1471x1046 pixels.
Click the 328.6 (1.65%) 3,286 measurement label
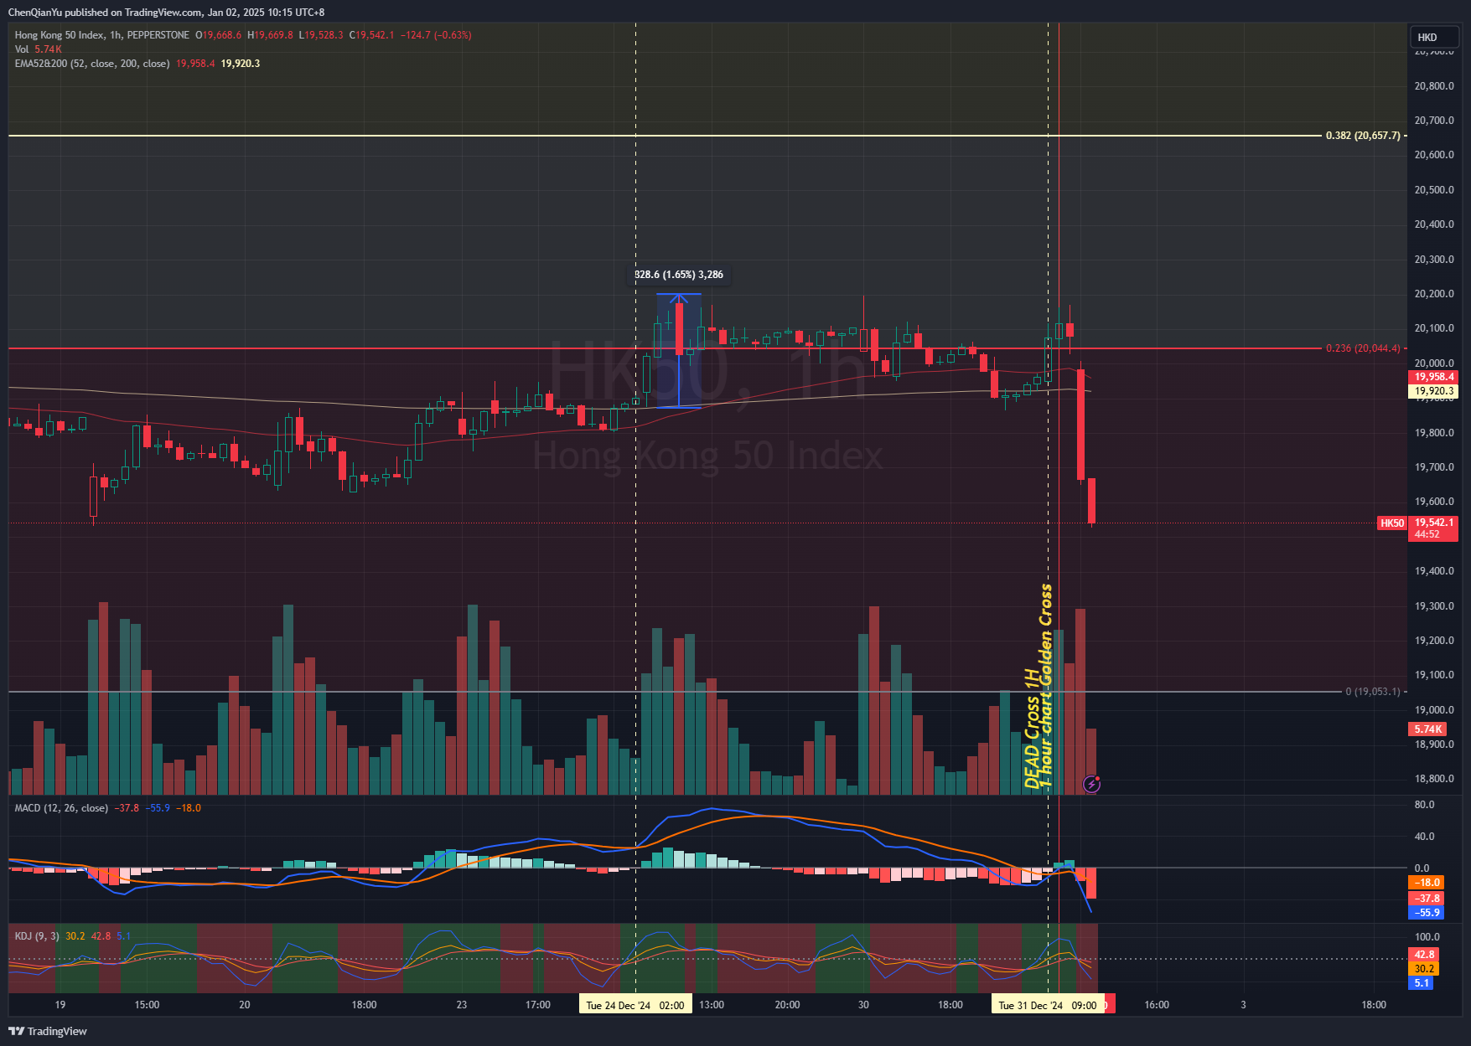point(679,275)
